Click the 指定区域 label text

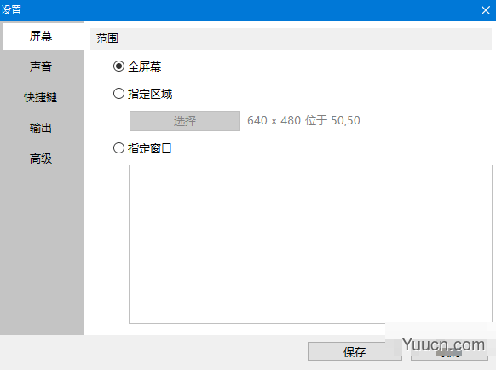click(x=150, y=94)
